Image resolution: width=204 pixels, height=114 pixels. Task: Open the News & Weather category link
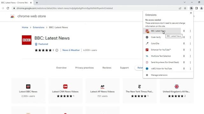click(71, 50)
